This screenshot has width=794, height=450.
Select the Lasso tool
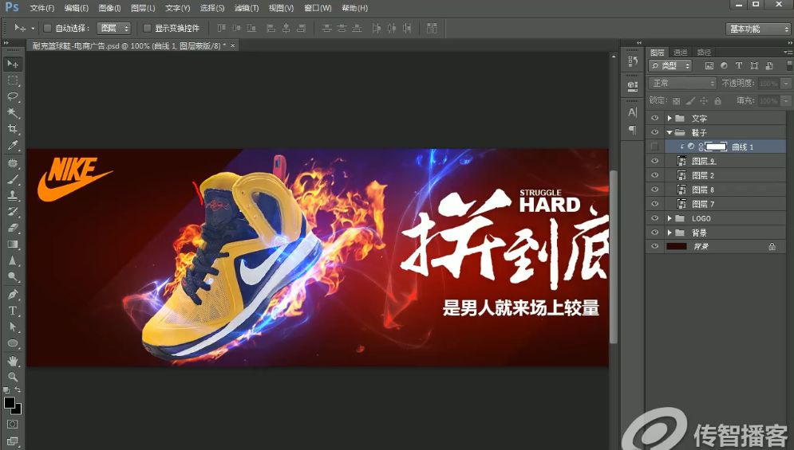(13, 96)
